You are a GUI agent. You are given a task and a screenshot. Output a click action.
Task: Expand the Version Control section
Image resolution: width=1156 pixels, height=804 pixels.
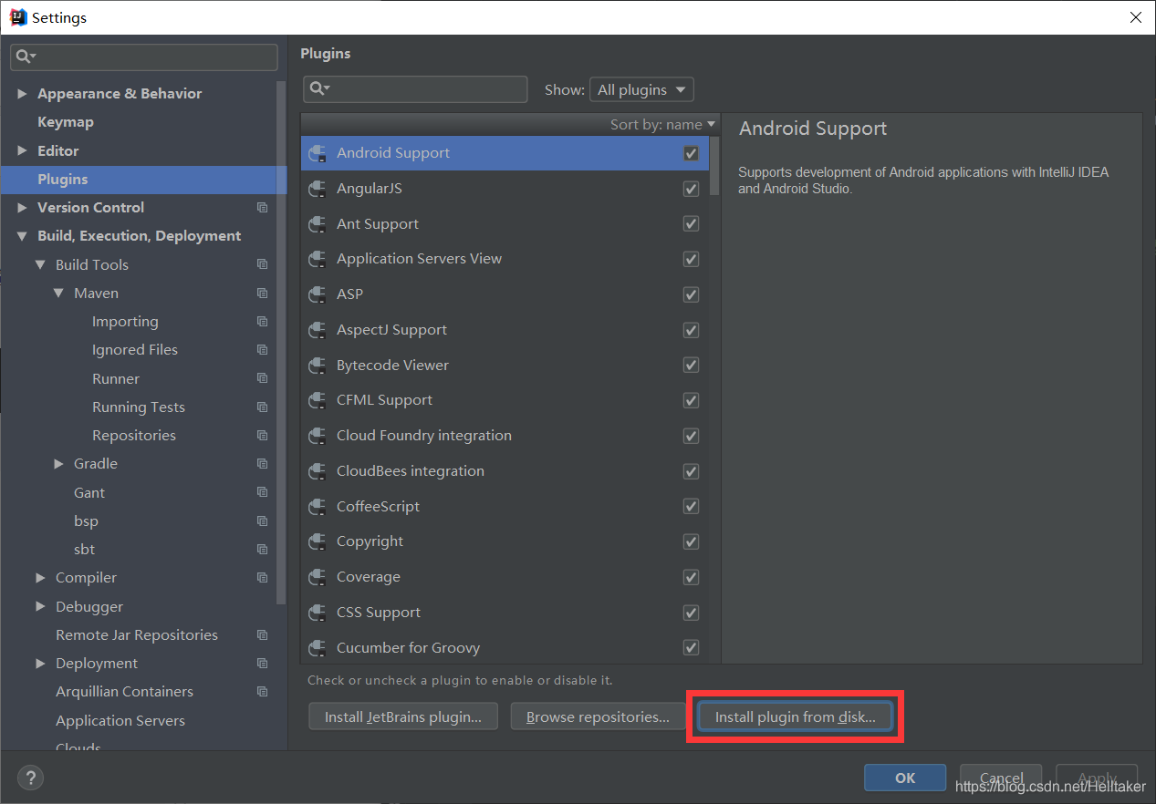(22, 208)
